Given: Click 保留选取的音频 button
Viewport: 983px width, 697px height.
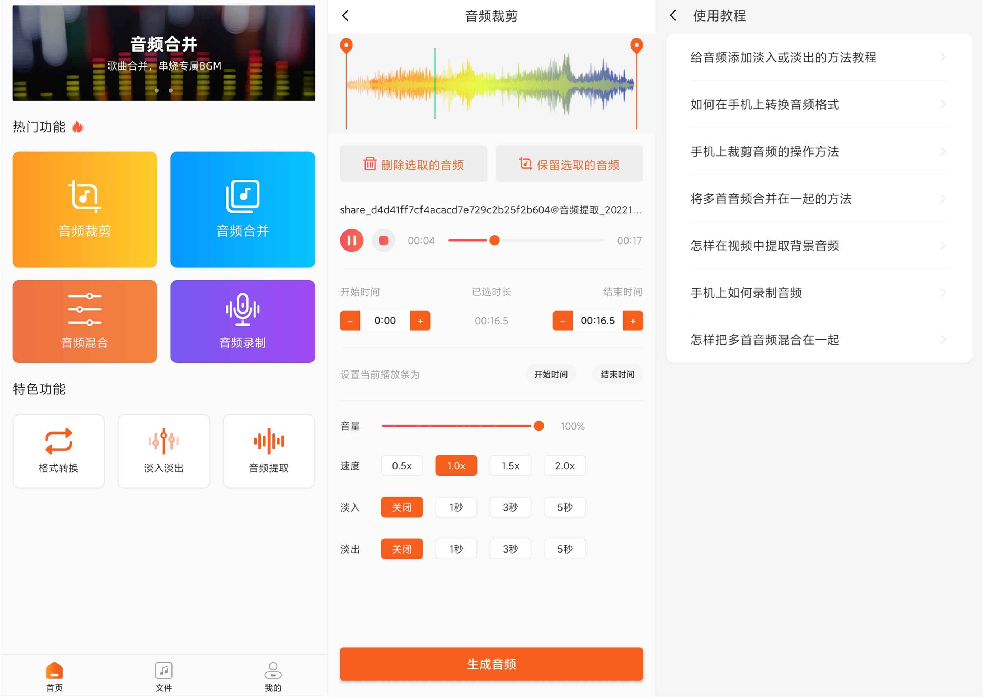Looking at the screenshot, I should tap(569, 164).
